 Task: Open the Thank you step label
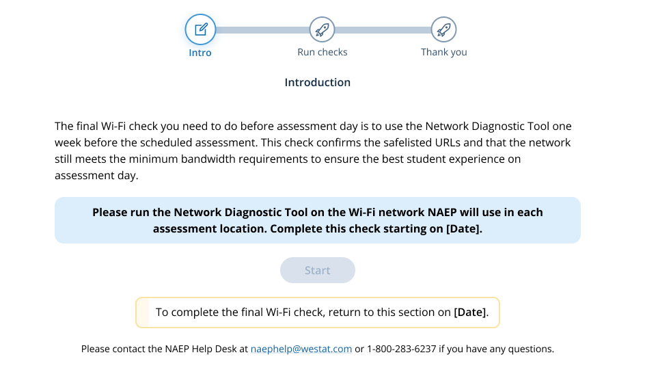click(x=444, y=52)
